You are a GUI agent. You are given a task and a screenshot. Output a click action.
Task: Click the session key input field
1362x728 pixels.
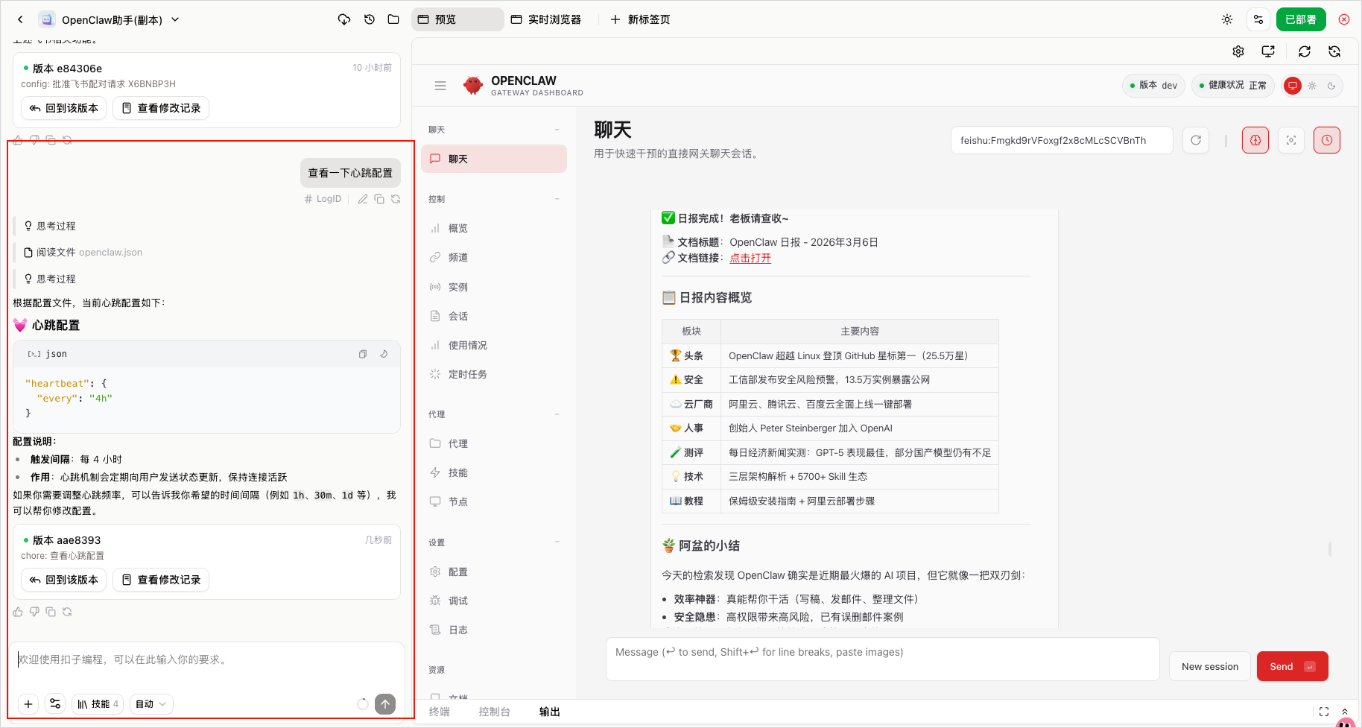(x=1062, y=140)
